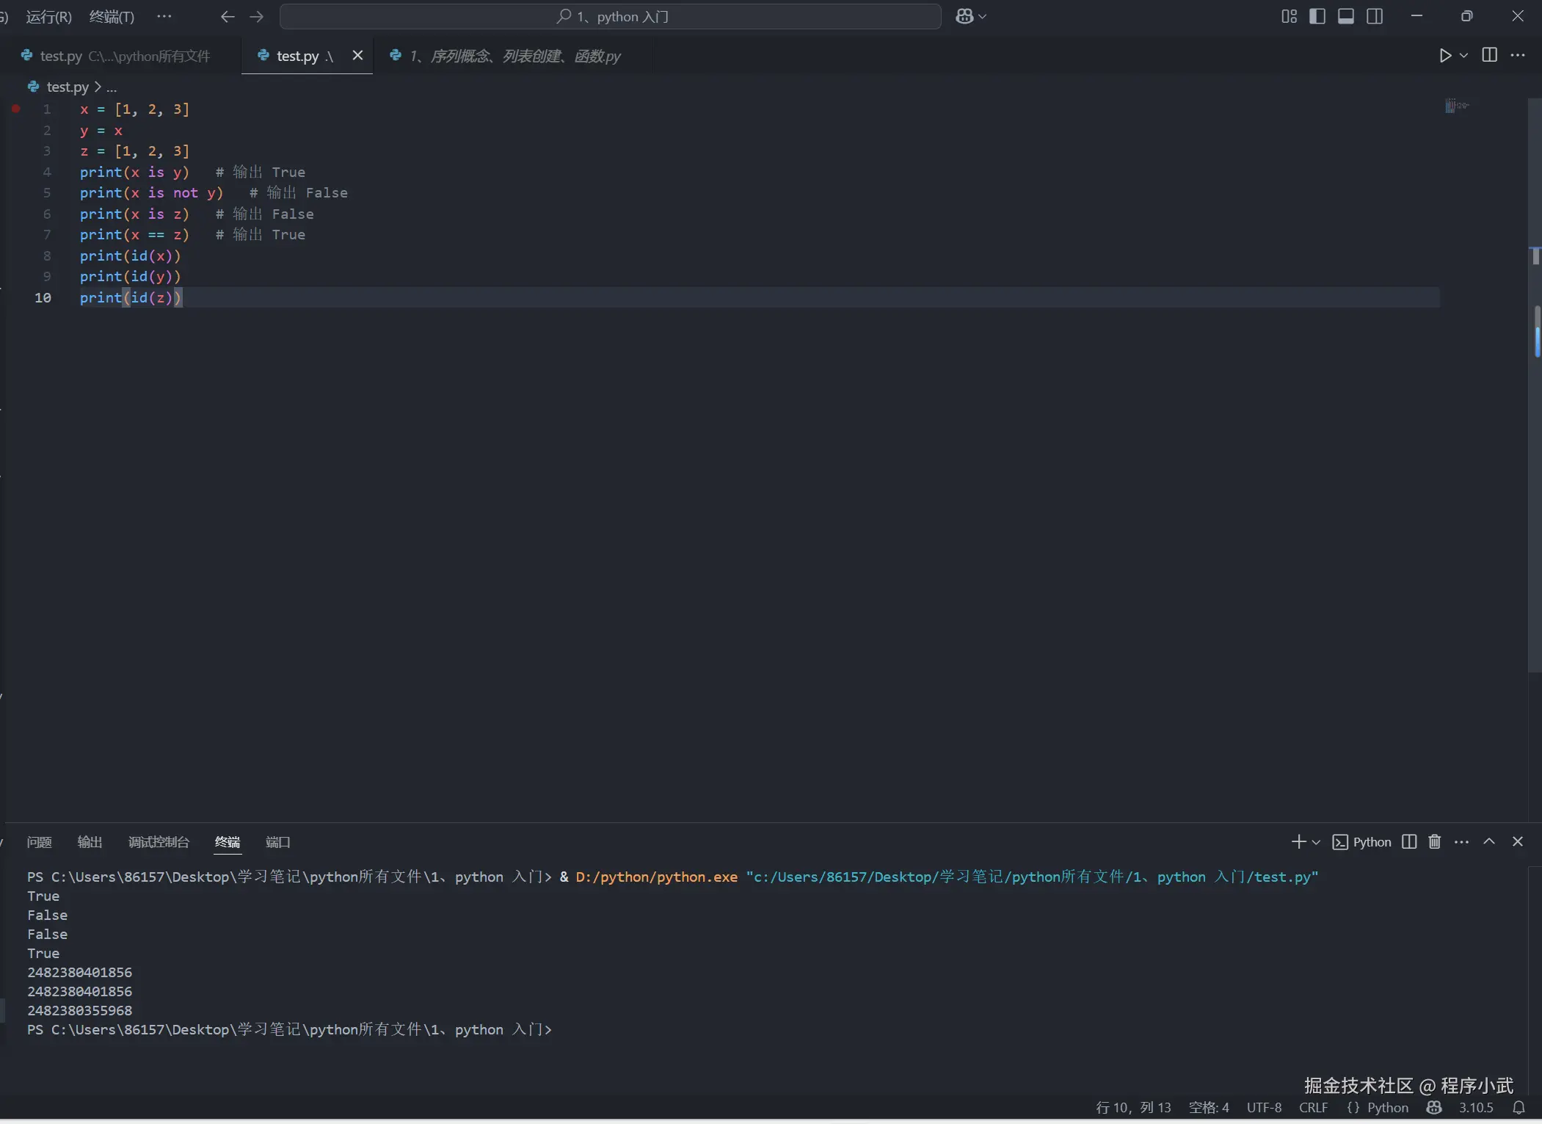Toggle breakpoint on line 1
The image size is (1542, 1124).
(x=16, y=109)
